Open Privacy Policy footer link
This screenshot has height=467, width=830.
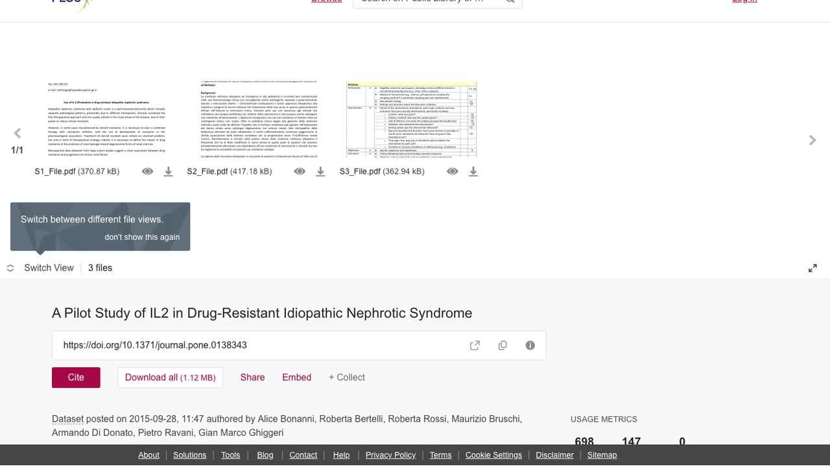(x=390, y=455)
